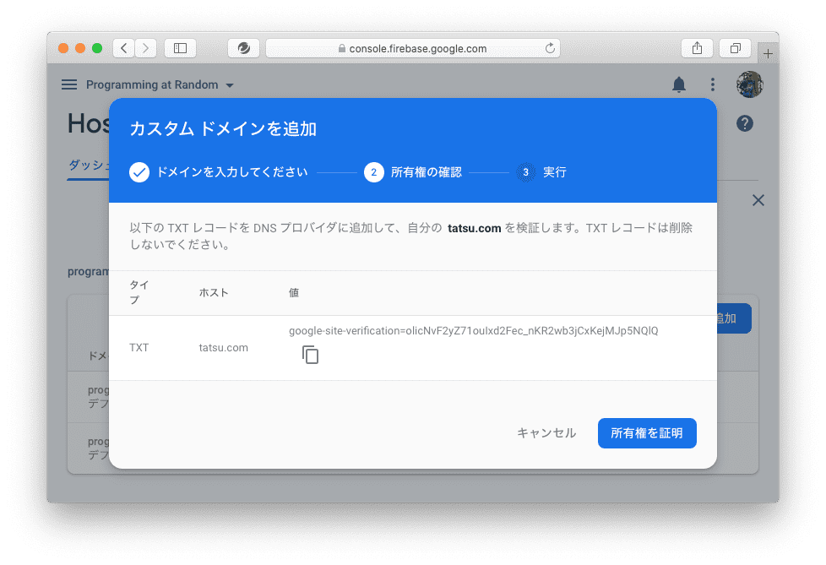The width and height of the screenshot is (826, 565).
Task: Toggle the Safari sidebar
Action: pos(180,48)
